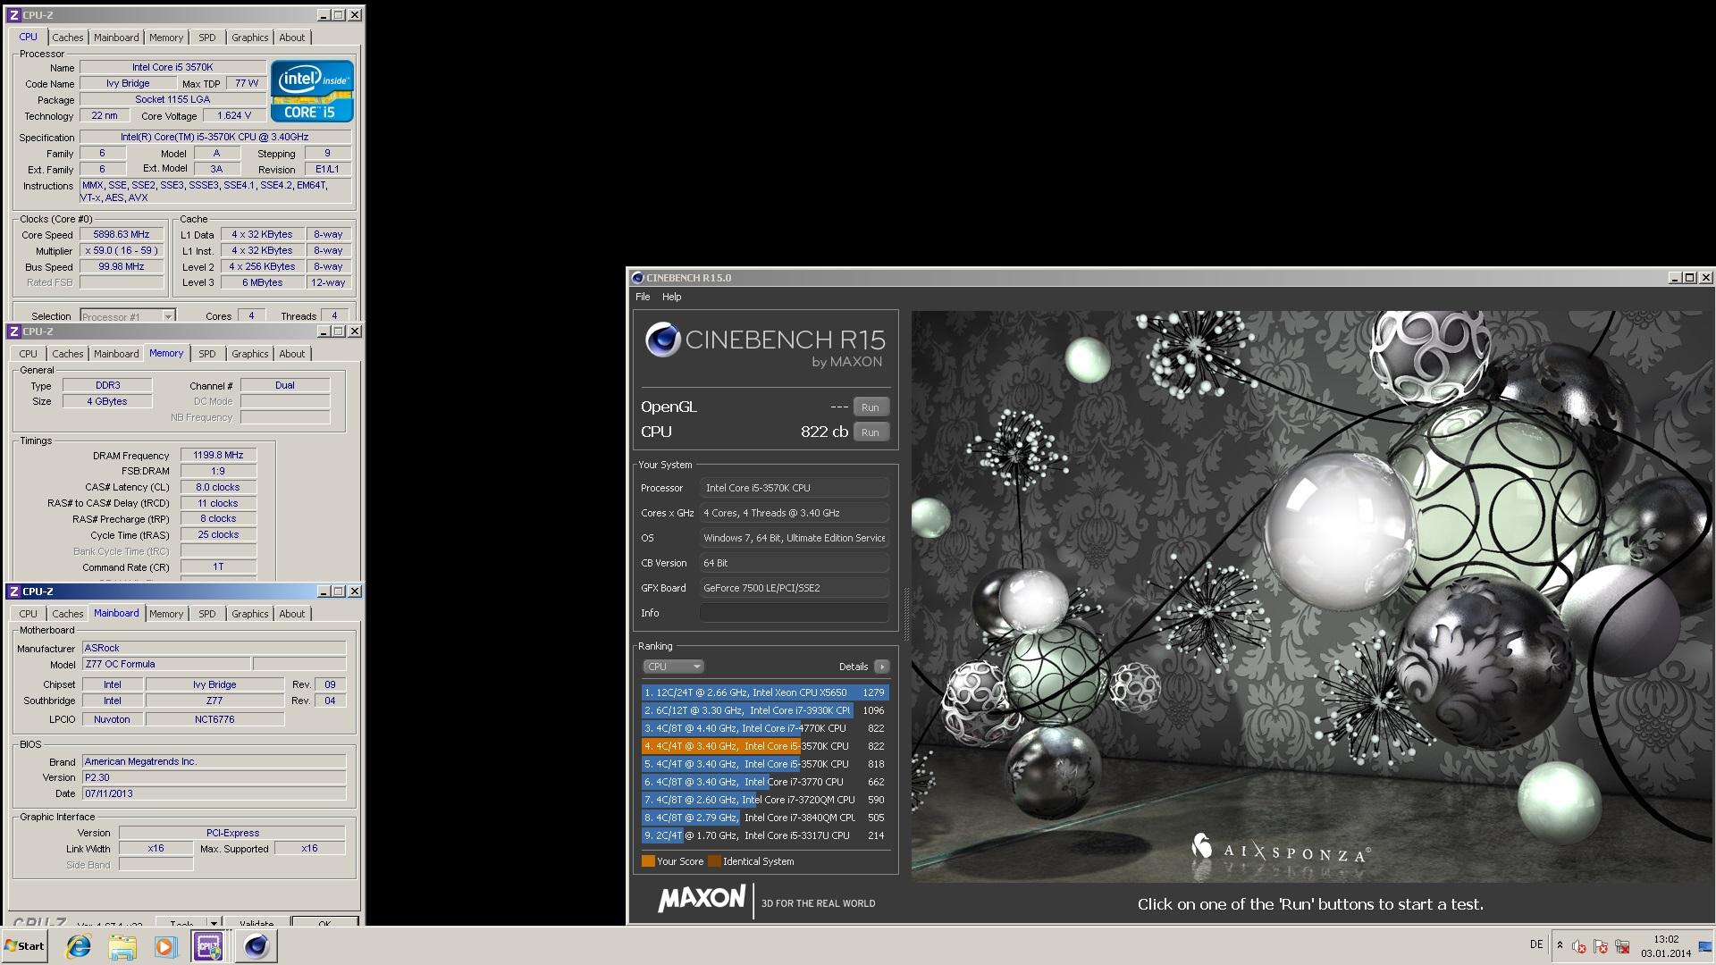
Task: Click the Details arrow button in Ranking
Action: [882, 667]
